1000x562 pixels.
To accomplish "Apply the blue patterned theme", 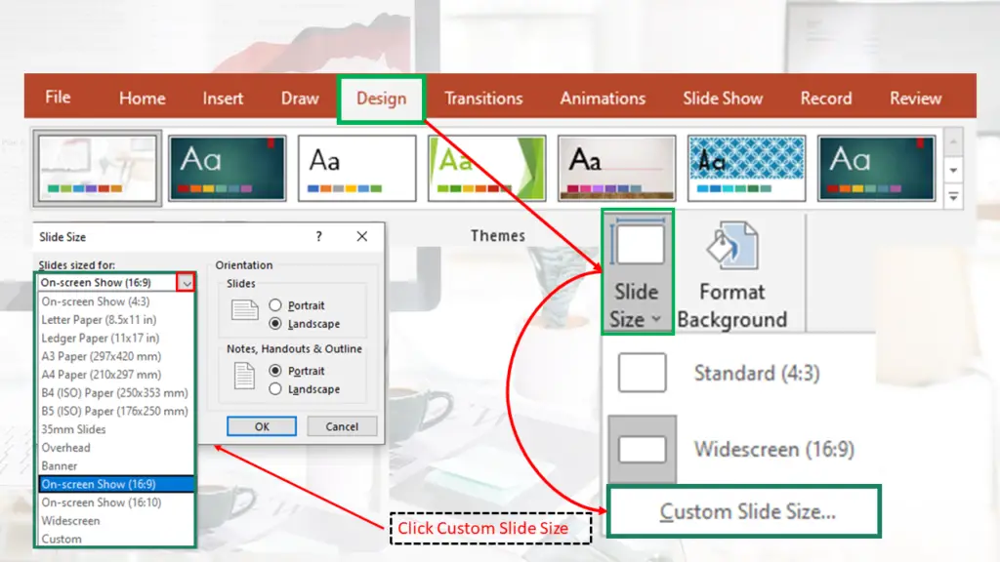I will pyautogui.click(x=746, y=166).
